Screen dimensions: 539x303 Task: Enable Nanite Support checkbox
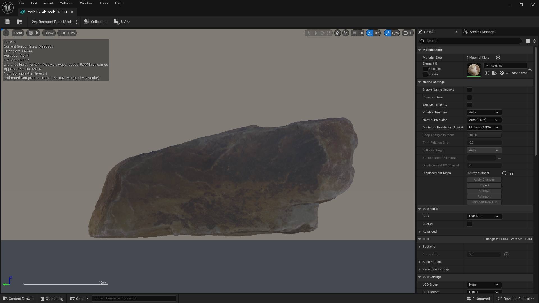tap(469, 89)
